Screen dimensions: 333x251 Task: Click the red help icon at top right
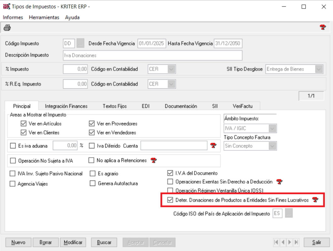pos(322,28)
